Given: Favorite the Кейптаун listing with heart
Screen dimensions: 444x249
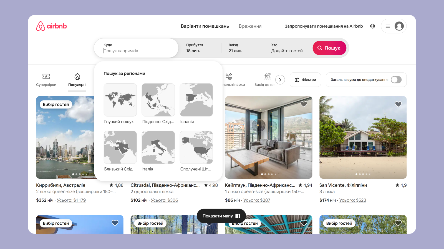Looking at the screenshot, I should [x=304, y=104].
